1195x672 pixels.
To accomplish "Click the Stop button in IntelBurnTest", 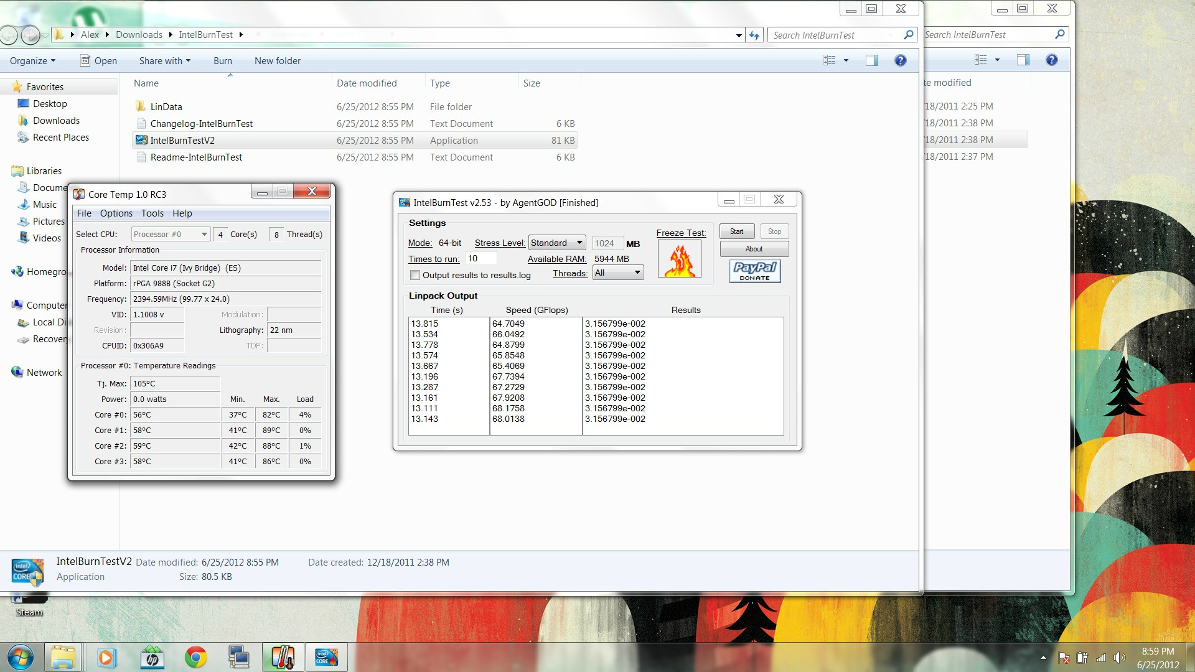I will coord(774,231).
